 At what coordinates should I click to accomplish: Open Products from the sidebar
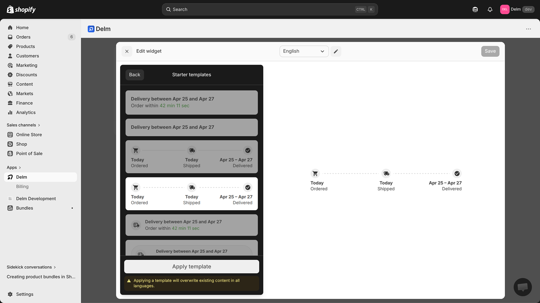pyautogui.click(x=25, y=46)
